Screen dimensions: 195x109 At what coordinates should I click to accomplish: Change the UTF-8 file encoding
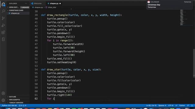(171, 106)
